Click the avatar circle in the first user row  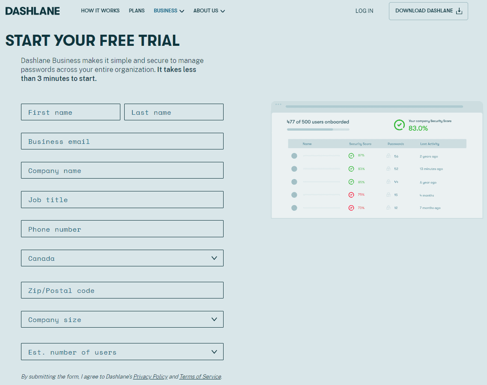pos(294,155)
